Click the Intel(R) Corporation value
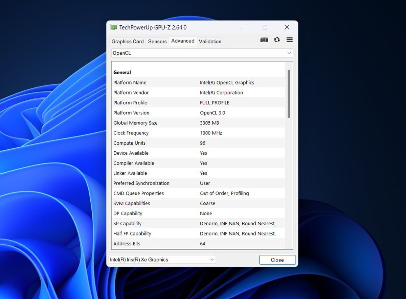This screenshot has height=299, width=406. 222,93
